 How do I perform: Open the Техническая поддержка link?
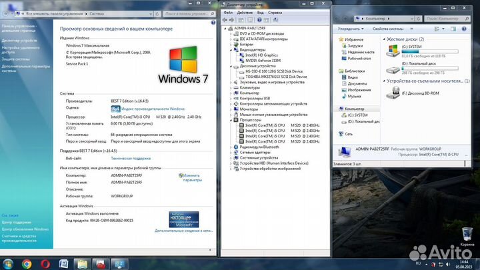coord(131,158)
